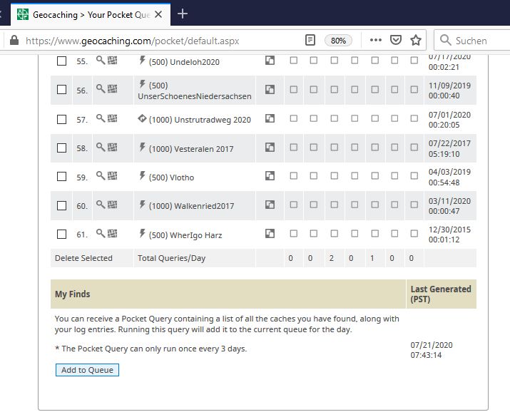Open the (1000) Vesteralen 2017 query link
The height and width of the screenshot is (417, 510).
191,149
